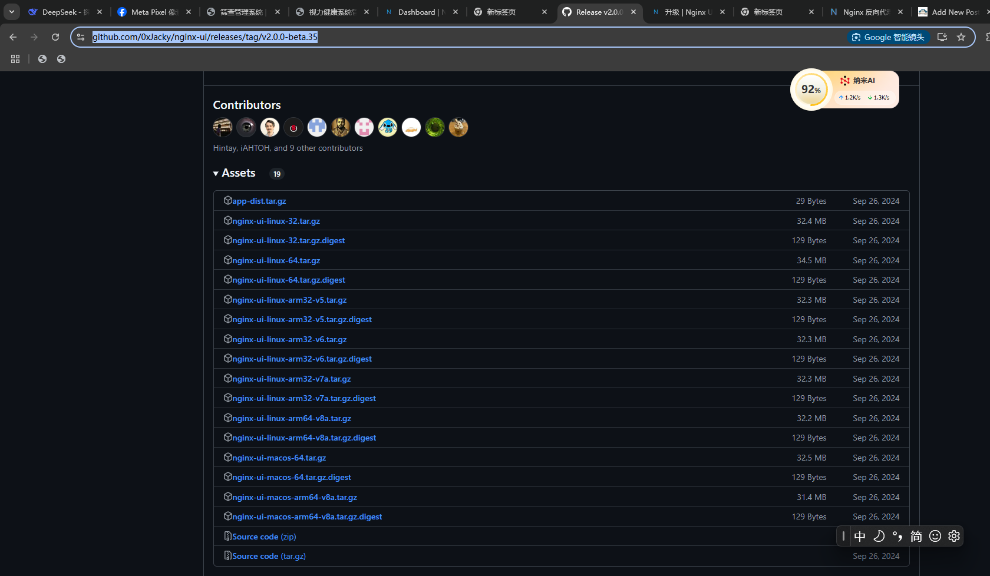Close the Release v2.0.0 tab
Image resolution: width=990 pixels, height=576 pixels.
coord(633,12)
